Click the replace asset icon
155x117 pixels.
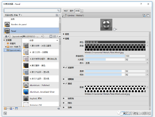[144, 16]
